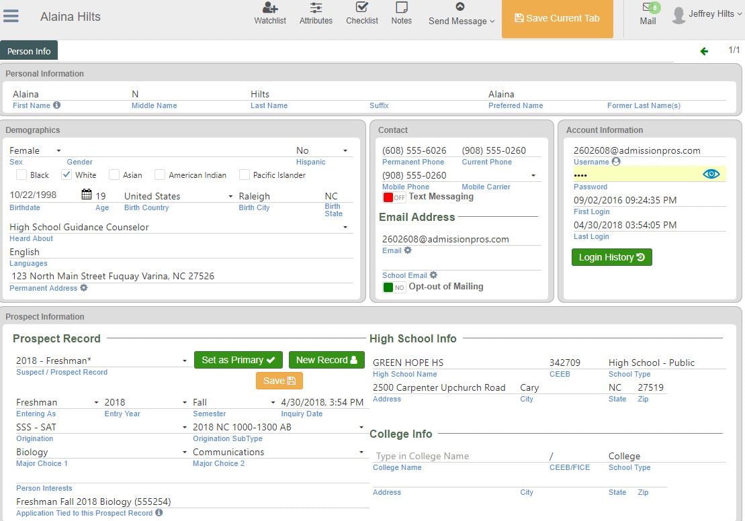Open the Checklist icon
The width and height of the screenshot is (745, 521).
[x=361, y=13]
